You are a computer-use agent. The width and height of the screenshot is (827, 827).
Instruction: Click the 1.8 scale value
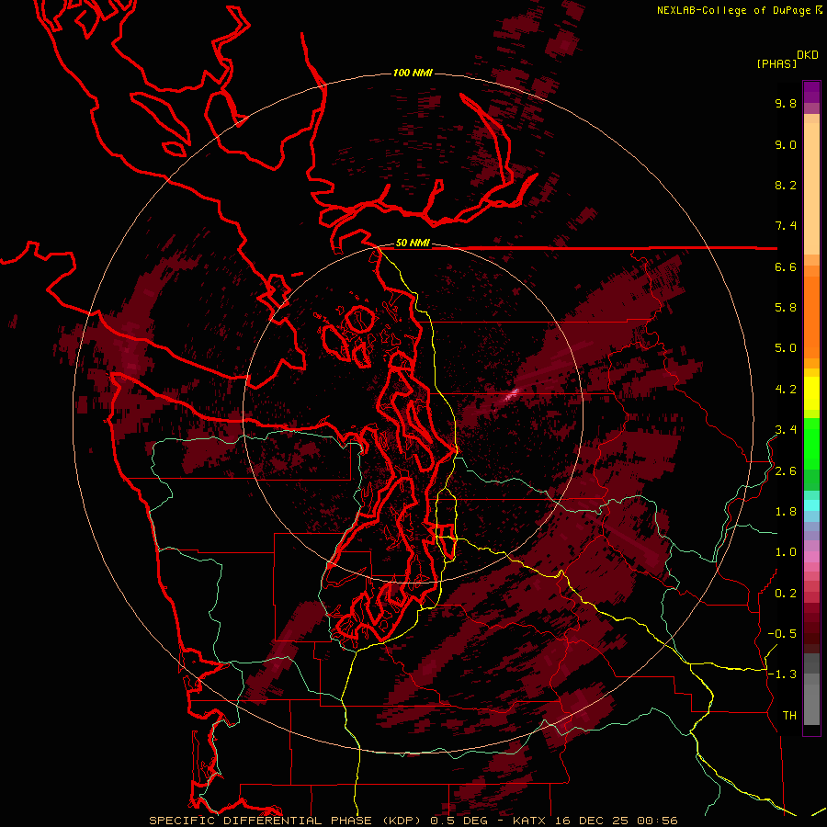[786, 512]
